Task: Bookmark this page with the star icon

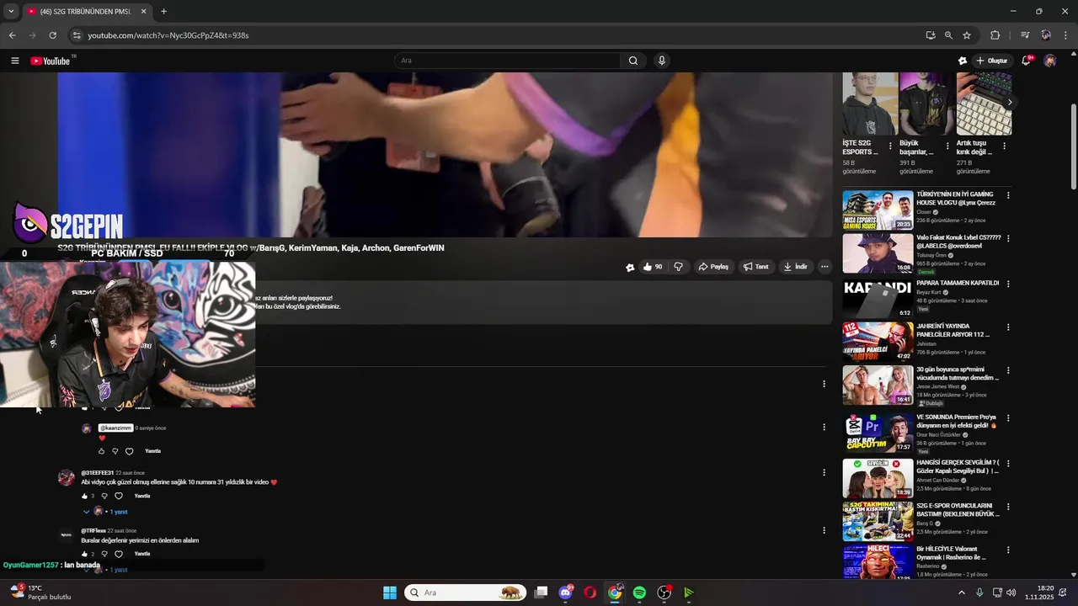Action: [x=967, y=35]
